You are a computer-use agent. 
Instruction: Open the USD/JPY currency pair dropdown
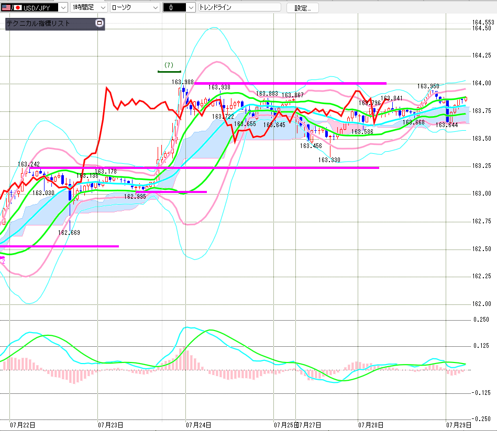(34, 7)
